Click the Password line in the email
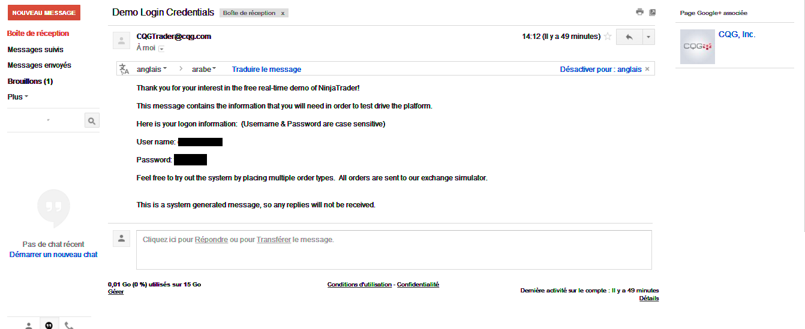 coord(172,160)
